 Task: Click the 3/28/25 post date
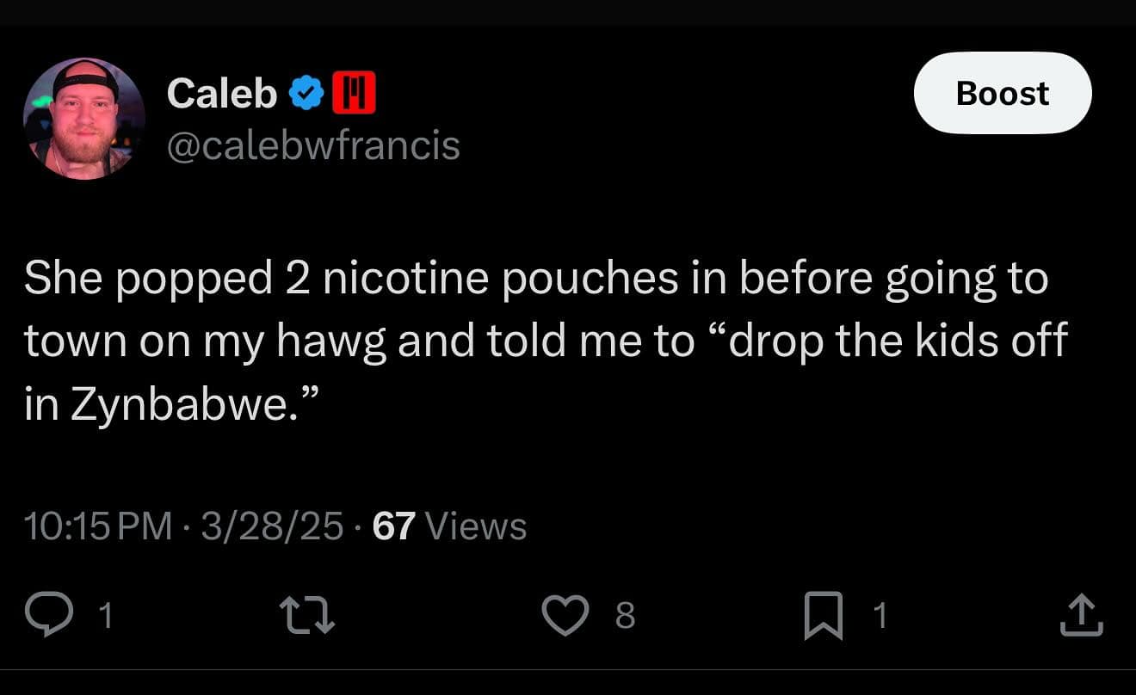[272, 526]
